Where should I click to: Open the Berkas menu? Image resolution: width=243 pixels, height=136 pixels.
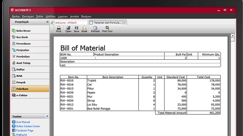16,16
